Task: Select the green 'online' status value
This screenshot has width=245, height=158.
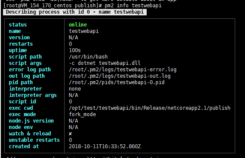Action: click(78, 25)
